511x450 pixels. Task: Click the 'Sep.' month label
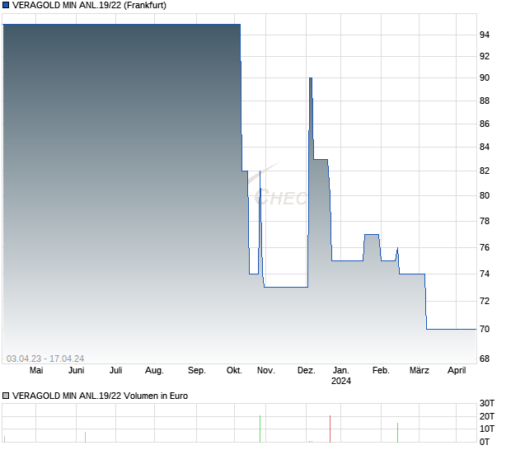click(197, 371)
